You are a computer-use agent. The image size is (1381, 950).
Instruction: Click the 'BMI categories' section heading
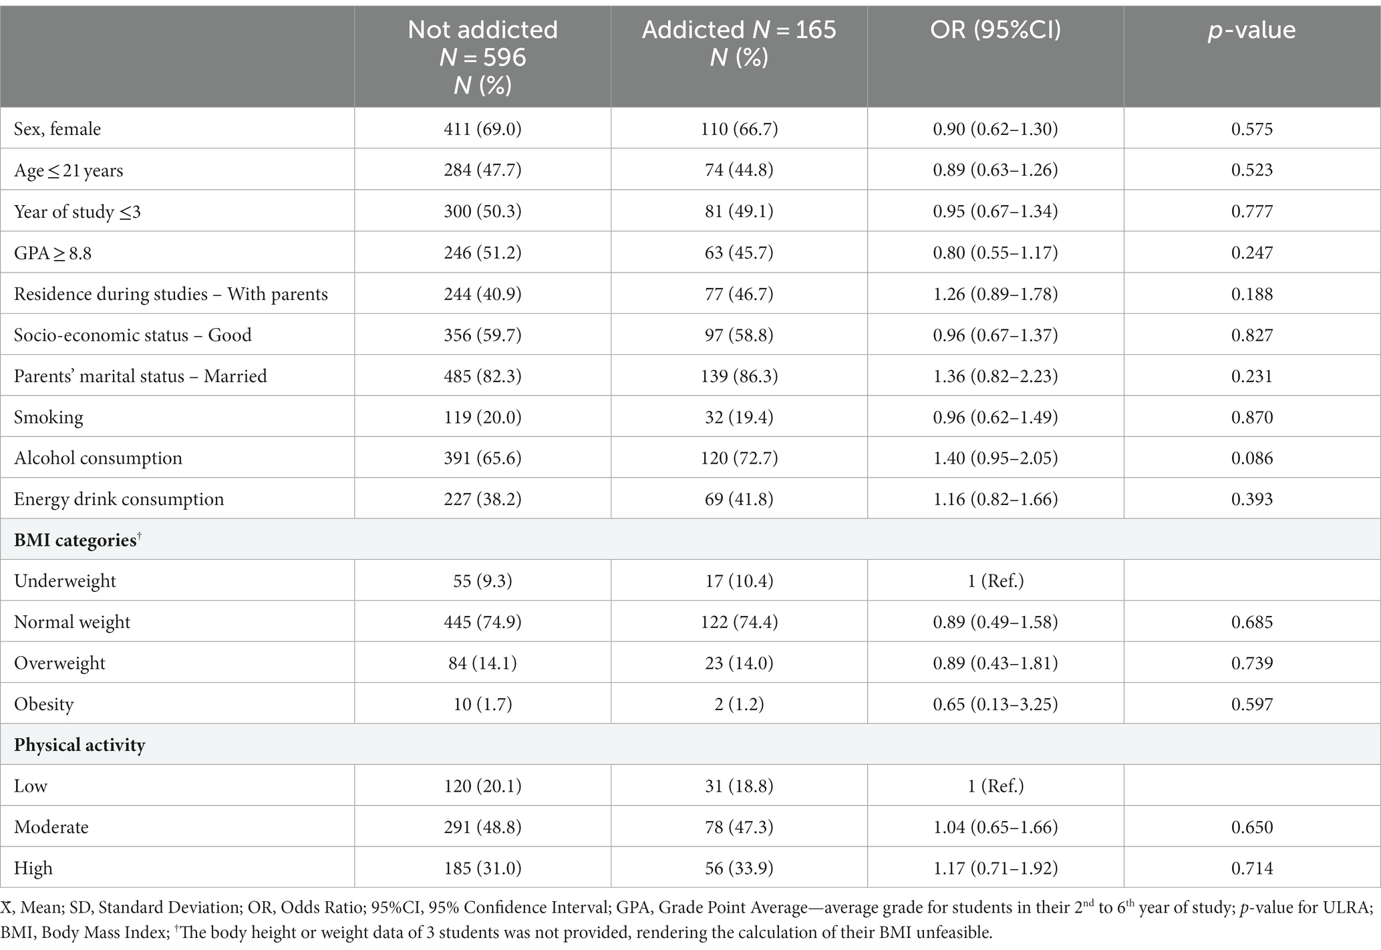pyautogui.click(x=77, y=540)
